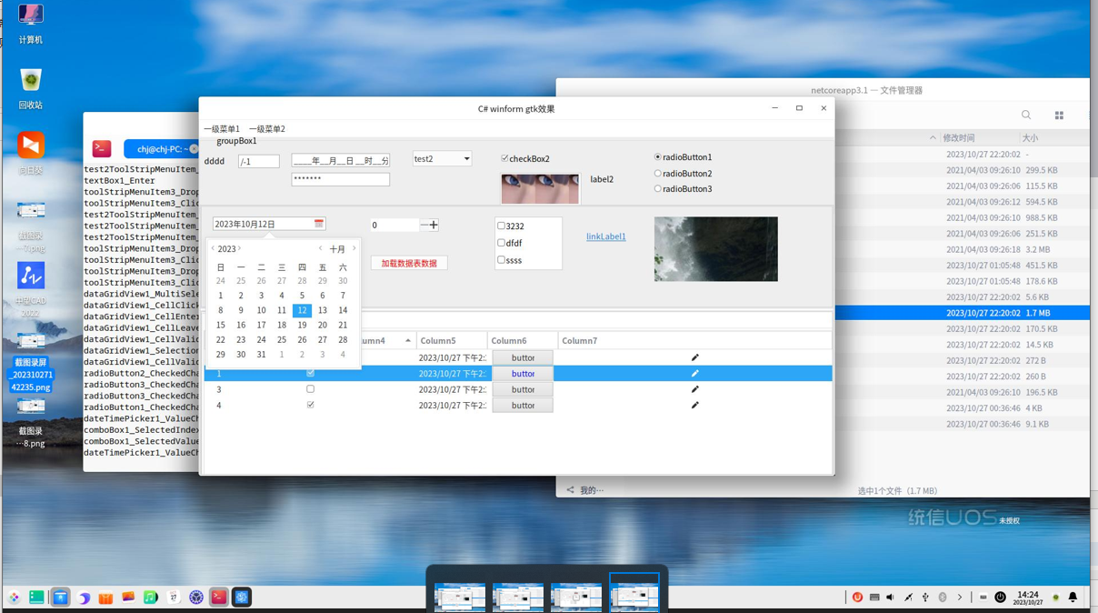This screenshot has height=613, width=1098.
Task: Increment the numeric value with plus button
Action: pos(434,225)
